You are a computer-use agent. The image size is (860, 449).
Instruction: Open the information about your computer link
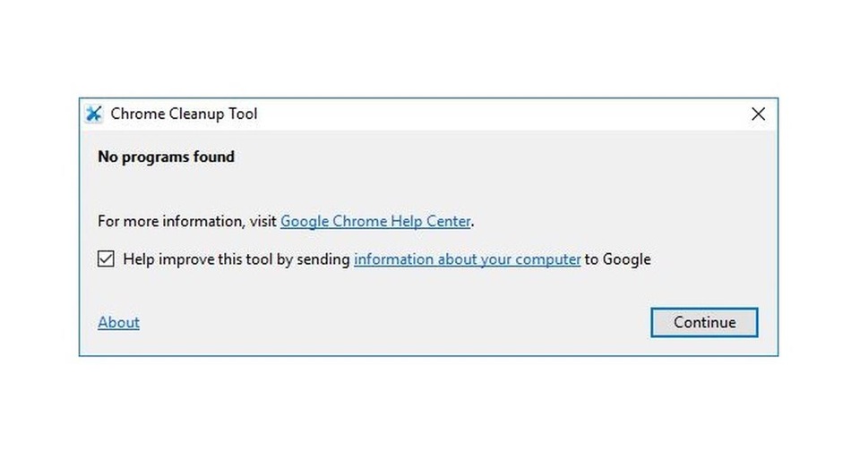tap(468, 259)
